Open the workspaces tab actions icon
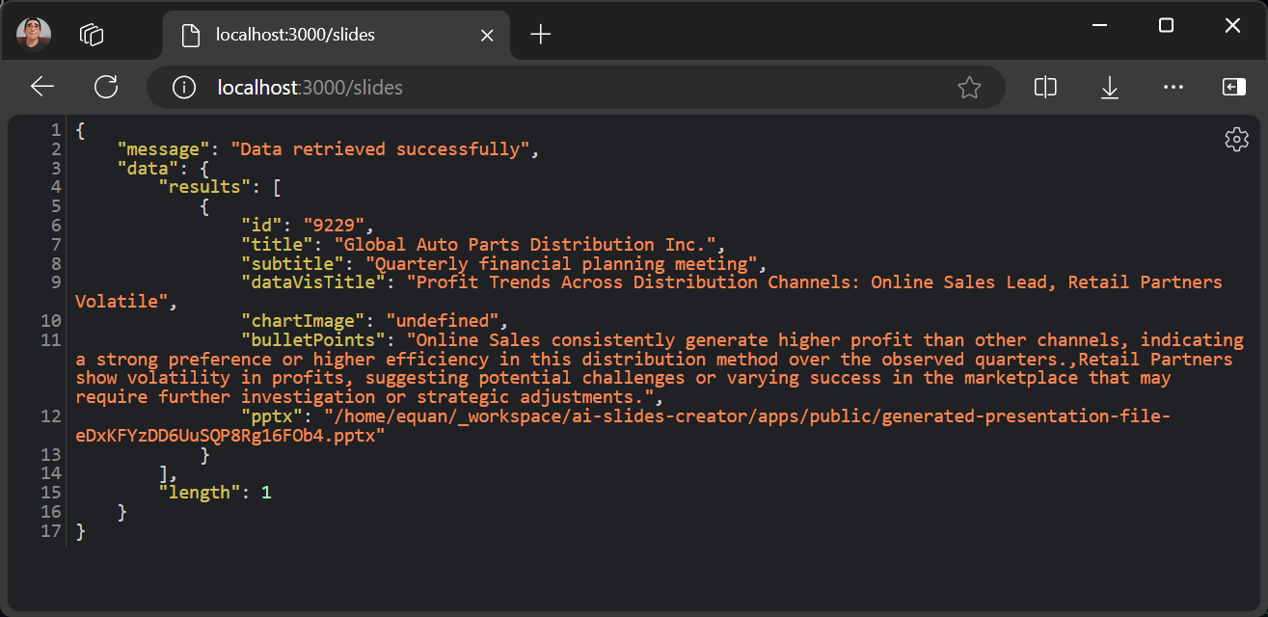Screen dimensions: 1268x617 click(x=92, y=35)
